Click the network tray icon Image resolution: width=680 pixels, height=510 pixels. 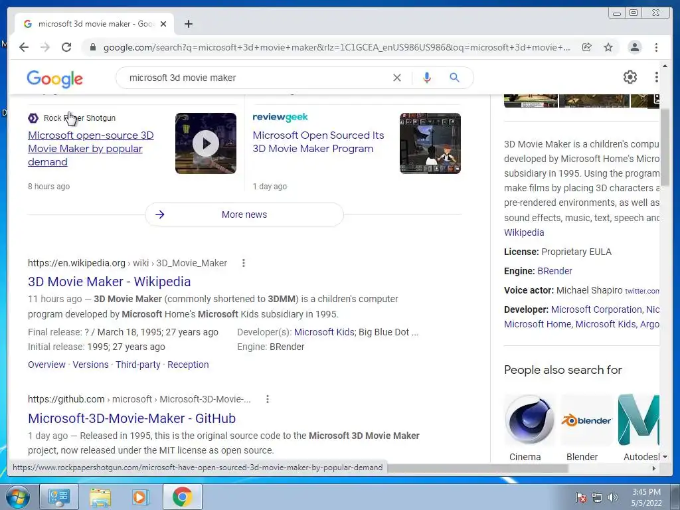[597, 497]
